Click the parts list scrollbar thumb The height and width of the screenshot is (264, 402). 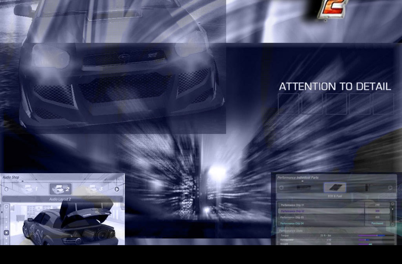(393, 209)
